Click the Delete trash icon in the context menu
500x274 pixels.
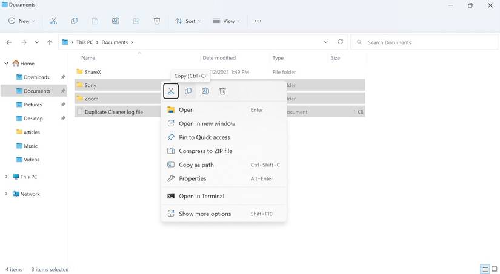[x=222, y=91]
